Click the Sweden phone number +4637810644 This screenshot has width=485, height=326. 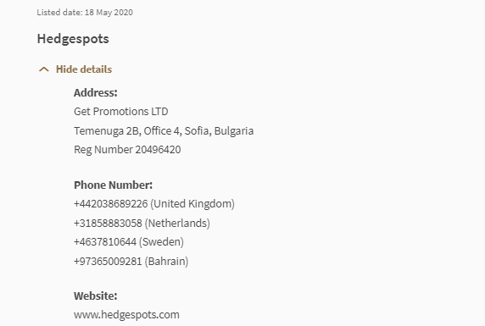pos(105,242)
